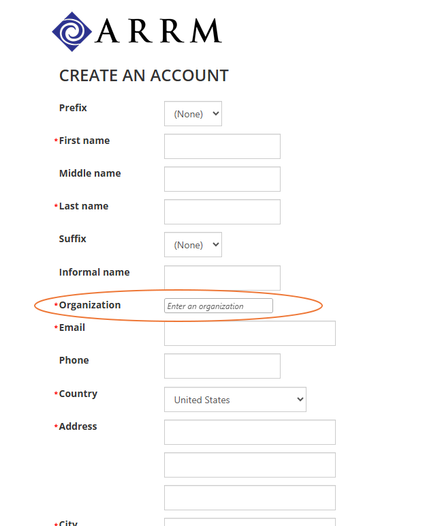Click the first Address line field
425x526 pixels.
(249, 432)
